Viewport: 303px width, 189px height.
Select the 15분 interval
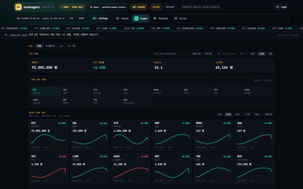click(x=252, y=54)
